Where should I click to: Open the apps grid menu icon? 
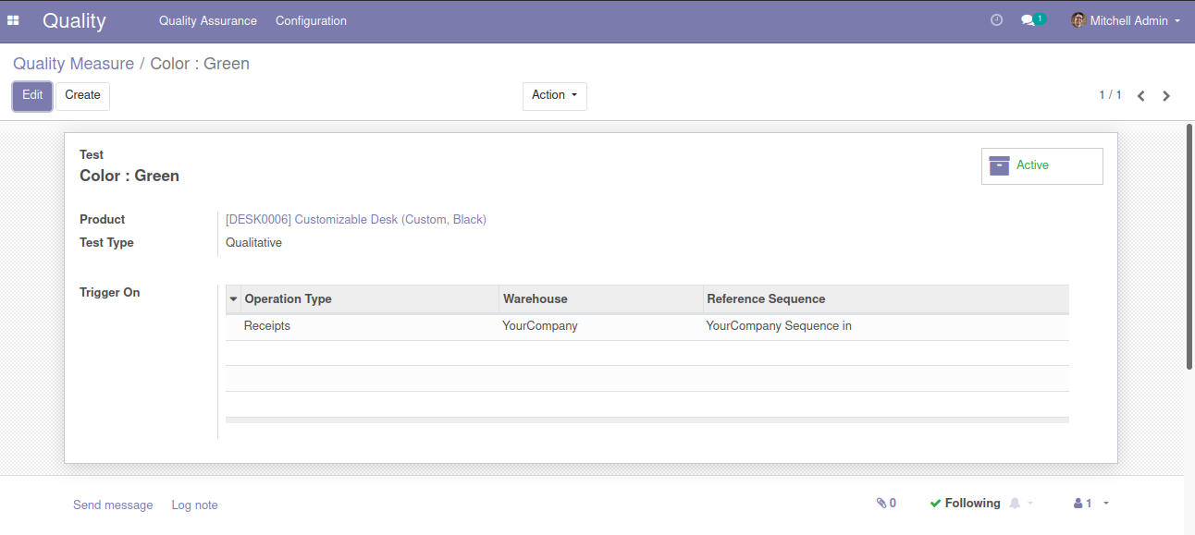(14, 20)
